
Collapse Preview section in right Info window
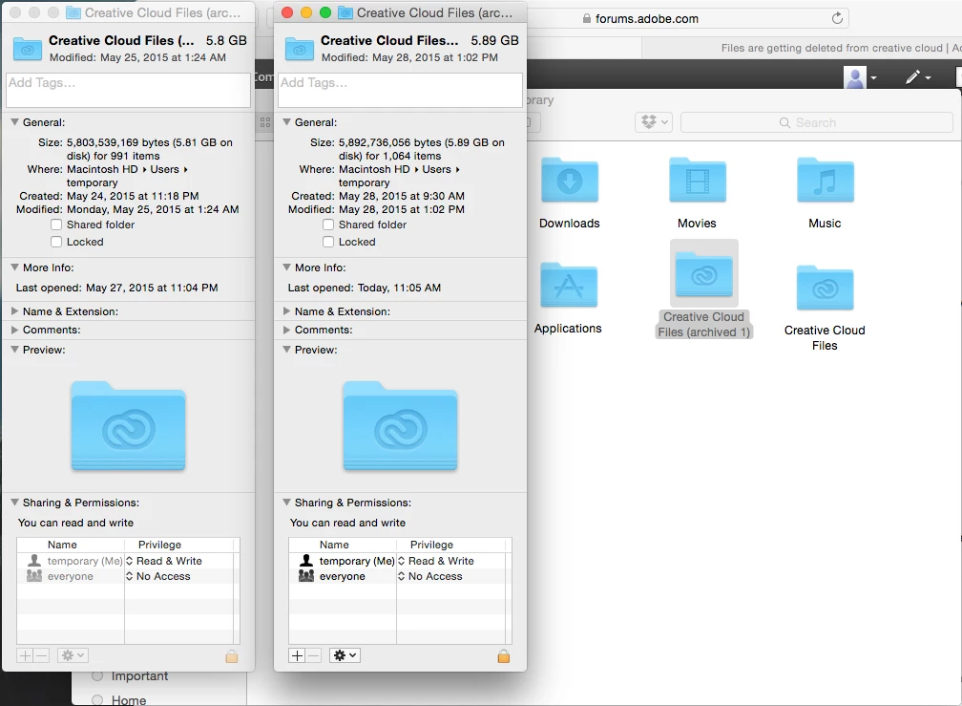(x=286, y=350)
